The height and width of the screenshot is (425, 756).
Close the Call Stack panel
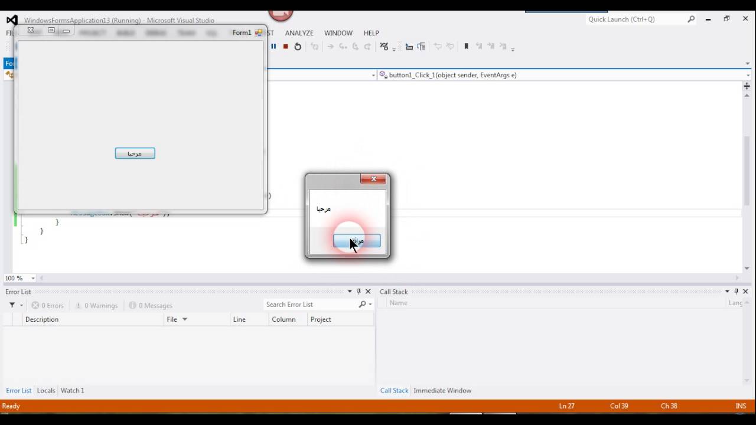point(745,292)
